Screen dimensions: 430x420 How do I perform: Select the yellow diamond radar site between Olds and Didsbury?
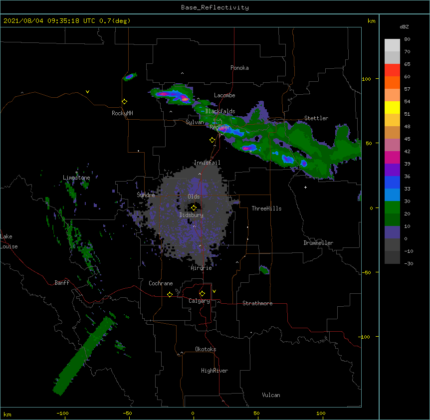[x=194, y=208]
